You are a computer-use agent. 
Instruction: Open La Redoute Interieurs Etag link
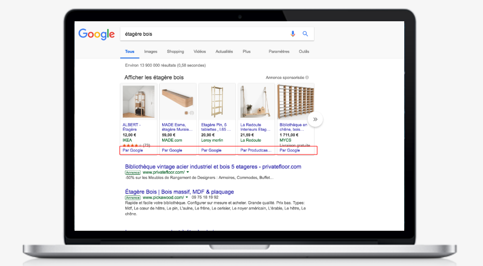tap(255, 127)
